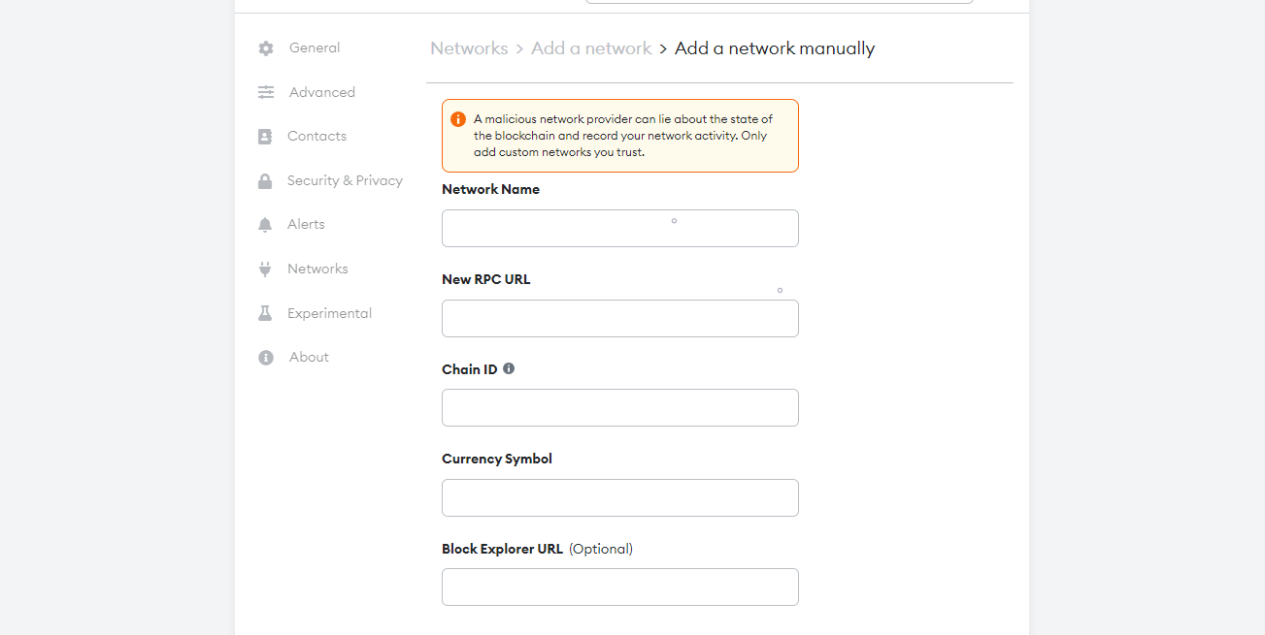1265x635 pixels.
Task: Click into the New RPC URL field
Action: pos(619,319)
